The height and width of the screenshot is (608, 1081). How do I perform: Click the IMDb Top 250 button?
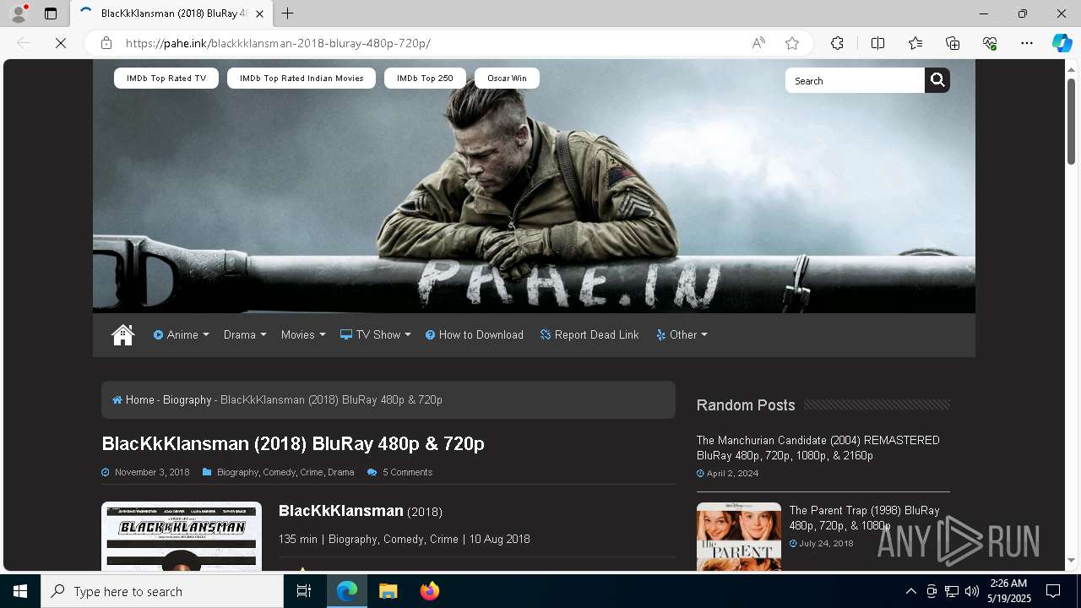pos(425,78)
